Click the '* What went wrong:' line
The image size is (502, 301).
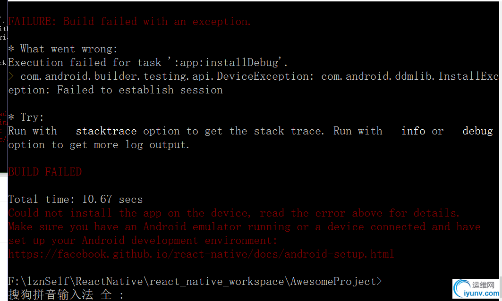62,49
